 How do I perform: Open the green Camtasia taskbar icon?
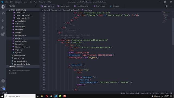(60, 96)
